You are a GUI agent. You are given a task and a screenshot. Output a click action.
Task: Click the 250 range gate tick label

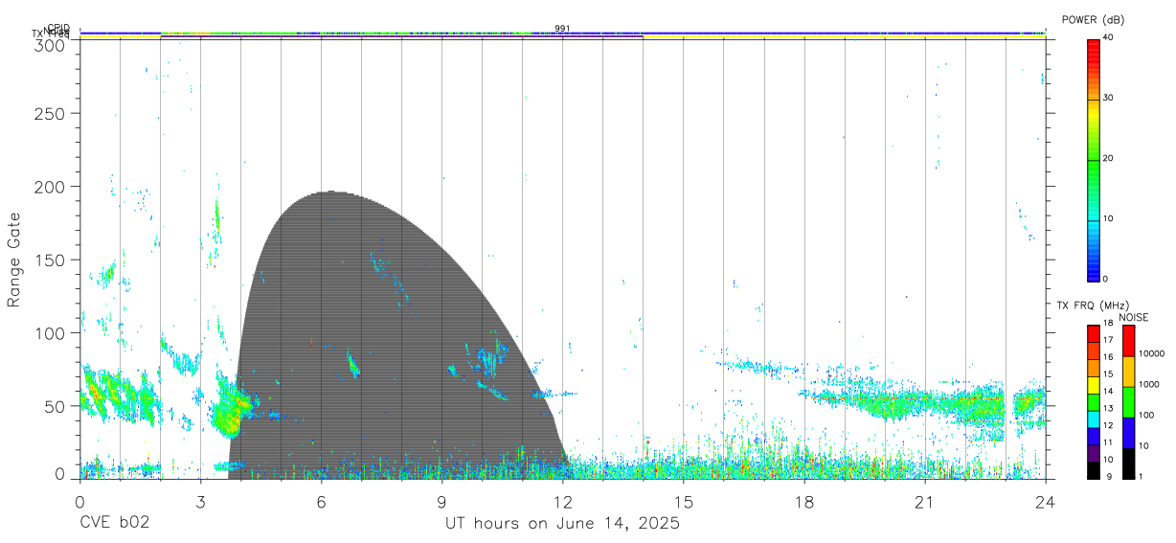[x=51, y=113]
